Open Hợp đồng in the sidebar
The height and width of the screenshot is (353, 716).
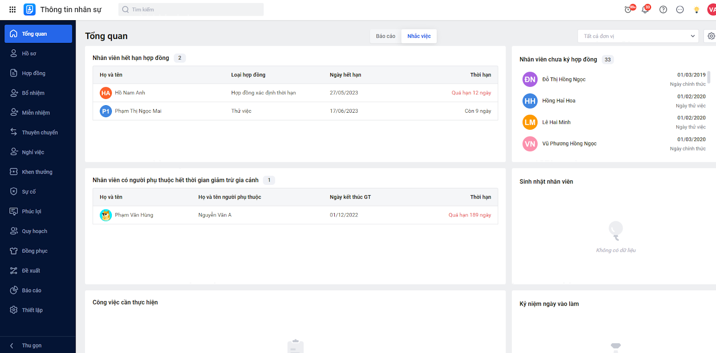(34, 73)
